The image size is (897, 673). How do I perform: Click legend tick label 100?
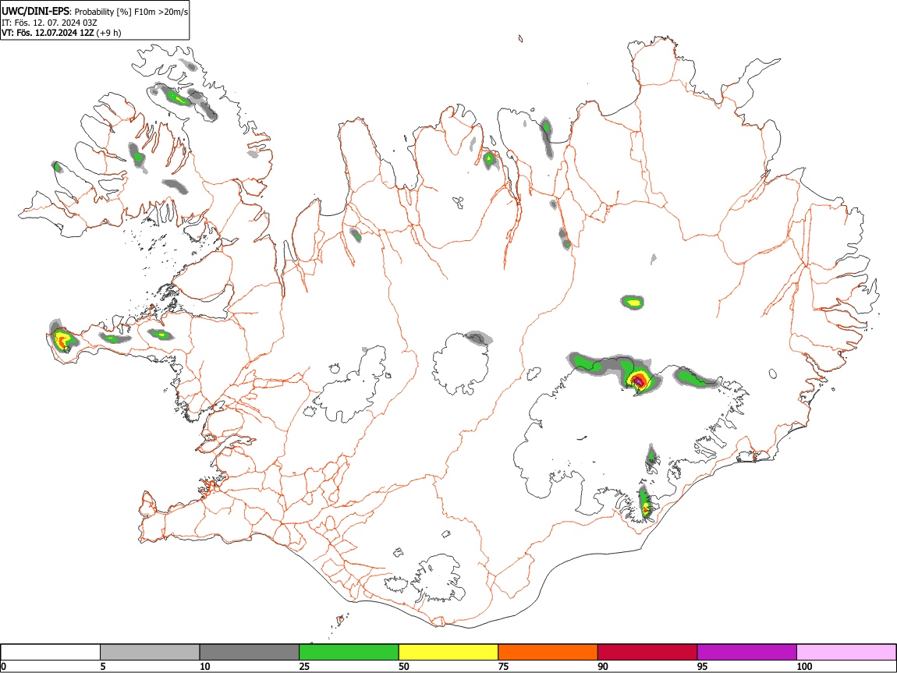pos(805,666)
